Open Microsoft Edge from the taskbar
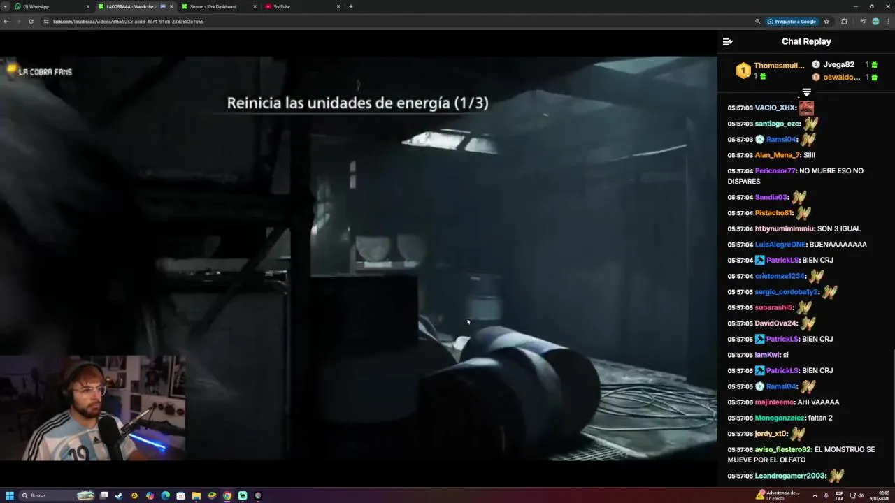 165,495
